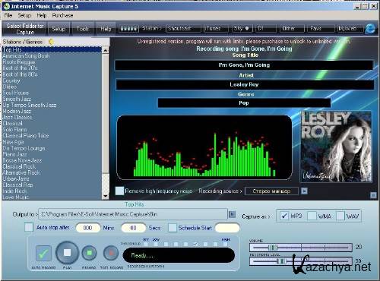Set threshold to HIGH checkbox
Image resolution: width=380 pixels, height=281 pixels.
(x=225, y=244)
